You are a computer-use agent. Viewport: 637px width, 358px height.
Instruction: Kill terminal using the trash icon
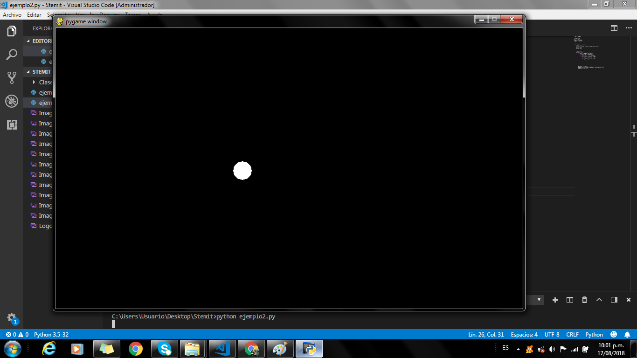tap(584, 300)
